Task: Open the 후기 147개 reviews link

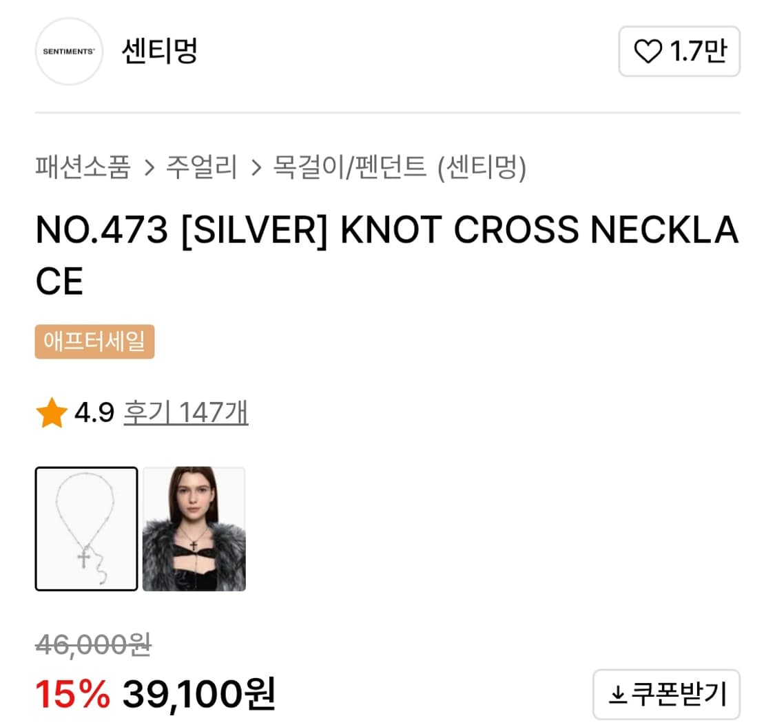Action: click(186, 414)
